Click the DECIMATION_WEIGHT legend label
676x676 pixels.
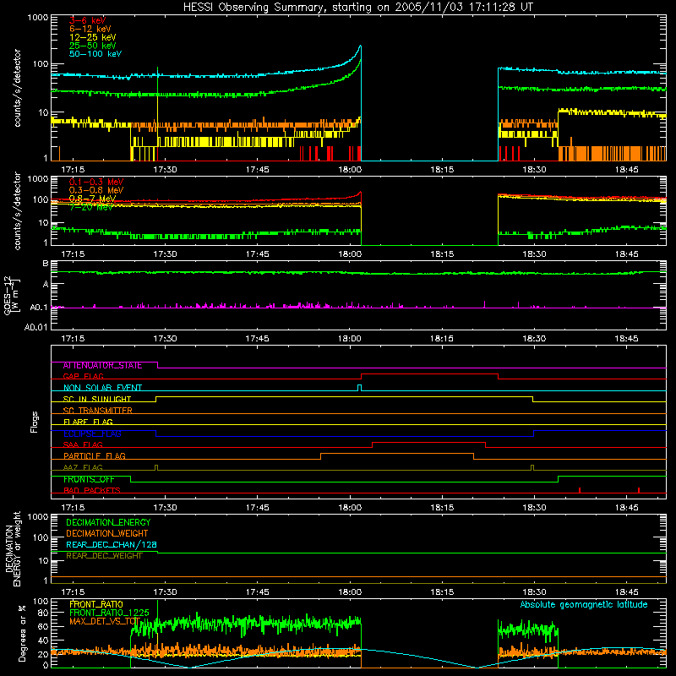[x=107, y=534]
